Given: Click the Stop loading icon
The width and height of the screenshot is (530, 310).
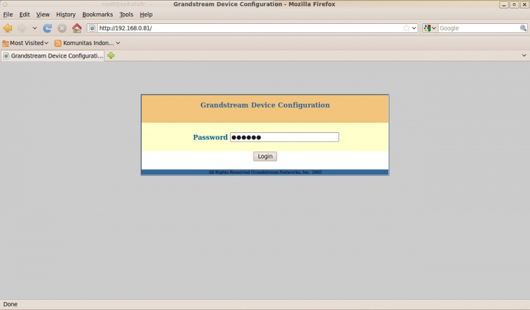Looking at the screenshot, I should tap(62, 28).
